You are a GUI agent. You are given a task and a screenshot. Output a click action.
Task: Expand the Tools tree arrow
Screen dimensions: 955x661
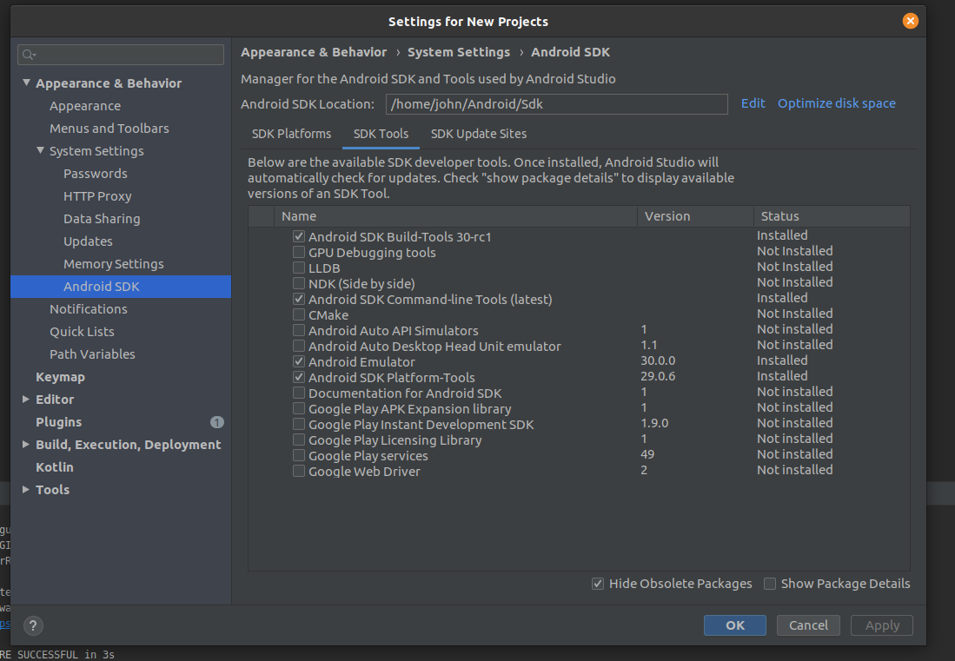pos(25,489)
